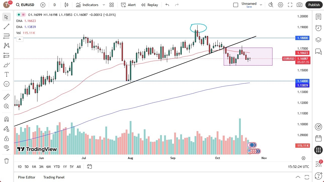Select the text annotation tool
Screen dimensions: 324x182
point(7,74)
